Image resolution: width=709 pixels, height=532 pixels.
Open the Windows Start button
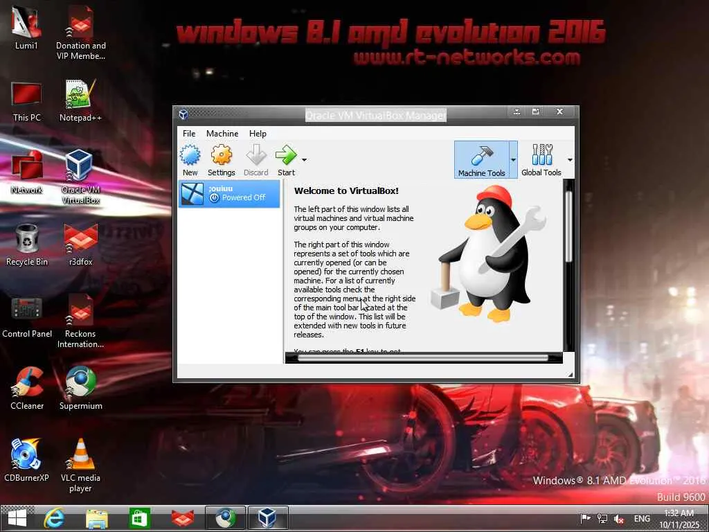pyautogui.click(x=17, y=518)
